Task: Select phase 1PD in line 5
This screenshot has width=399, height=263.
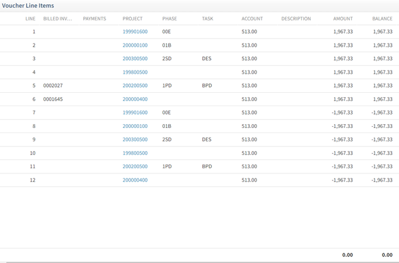Action: click(x=167, y=86)
